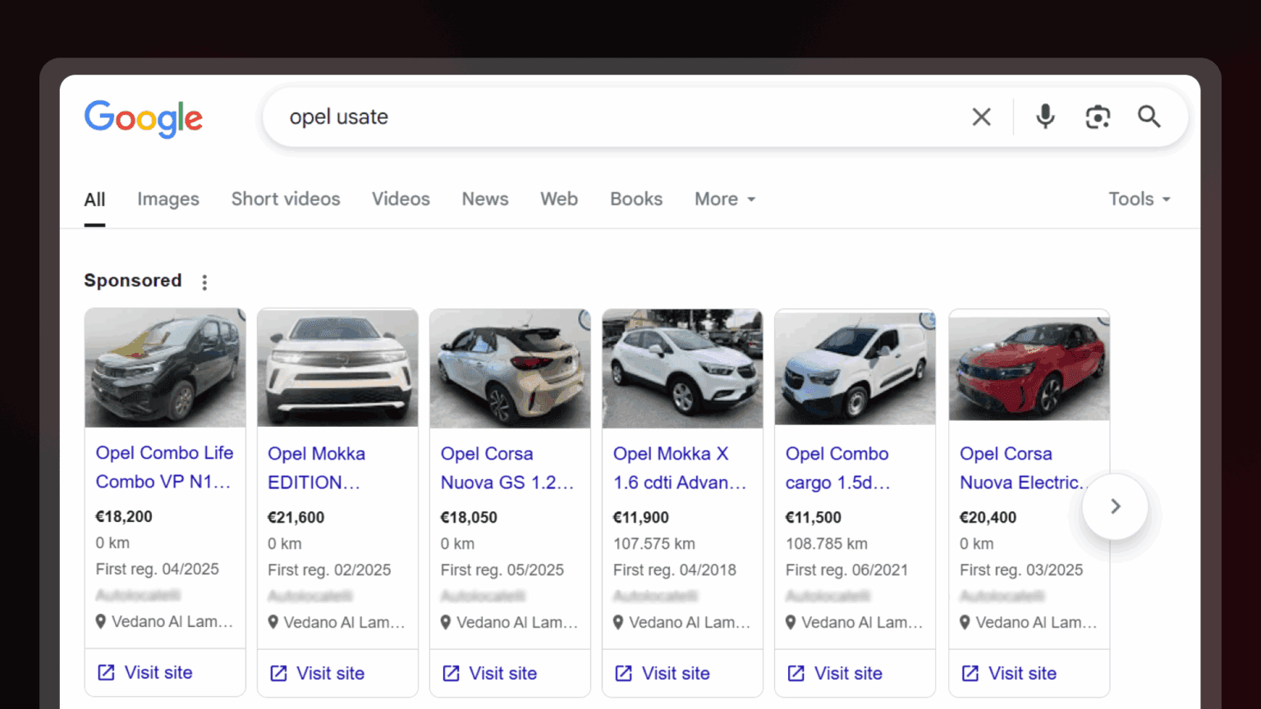Screen dimensions: 1261x709
Task: Click the search input field
Action: pos(575,117)
